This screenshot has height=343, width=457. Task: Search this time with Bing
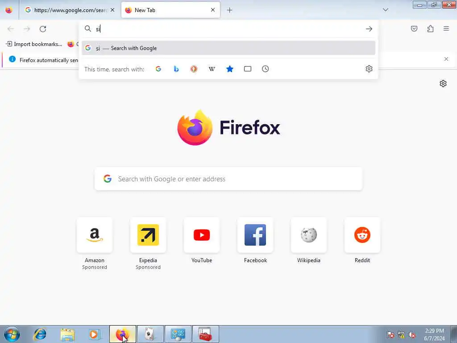coord(176,69)
